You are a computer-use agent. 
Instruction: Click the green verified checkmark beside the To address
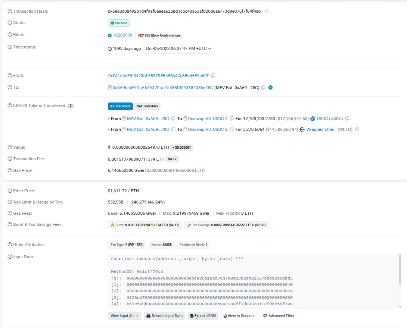(270, 88)
